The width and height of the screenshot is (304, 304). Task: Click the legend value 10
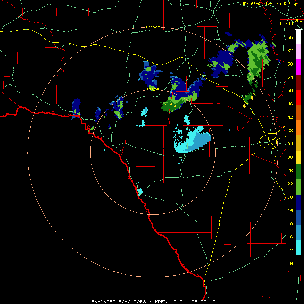tap(290, 224)
